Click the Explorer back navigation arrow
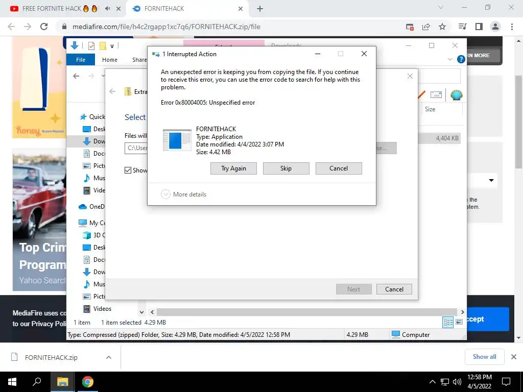Viewport: 523px width, 392px height. (77, 76)
